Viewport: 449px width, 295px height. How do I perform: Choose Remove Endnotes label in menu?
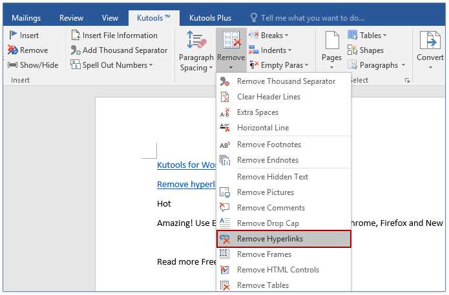267,160
